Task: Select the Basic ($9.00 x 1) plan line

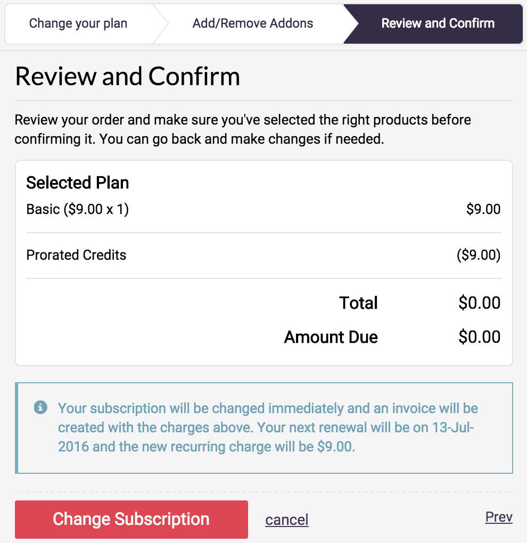Action: coord(78,209)
